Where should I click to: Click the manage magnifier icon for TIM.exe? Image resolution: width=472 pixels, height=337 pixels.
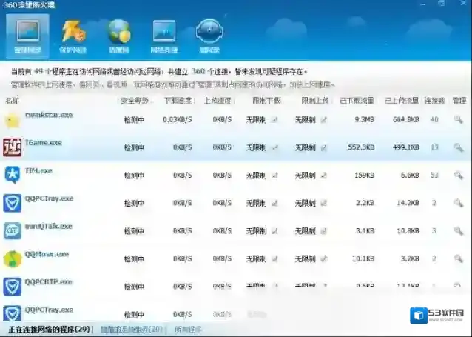[459, 176]
